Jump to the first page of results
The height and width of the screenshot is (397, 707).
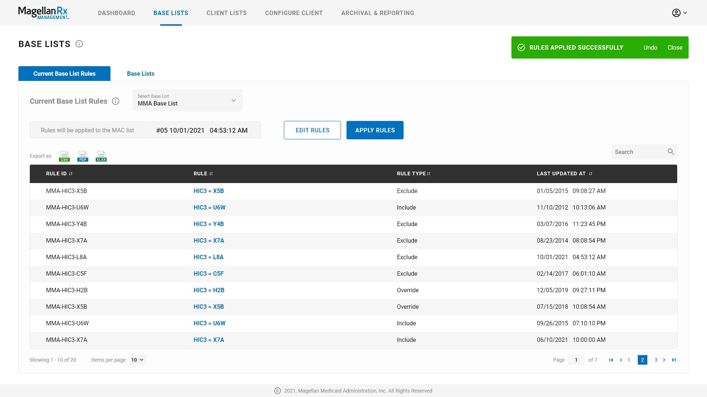(x=611, y=360)
